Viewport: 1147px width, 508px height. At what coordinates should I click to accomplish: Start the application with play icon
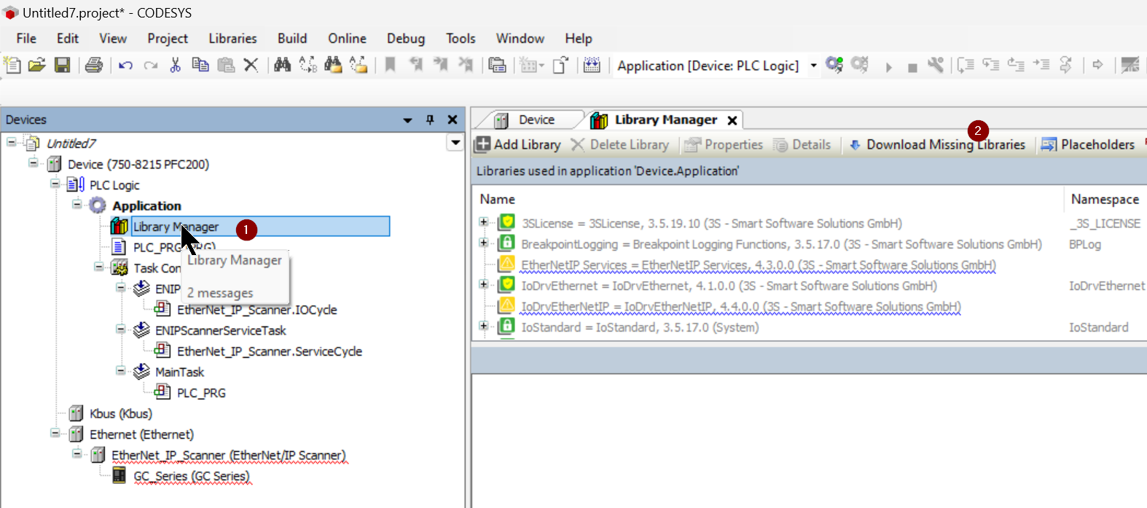click(x=888, y=66)
